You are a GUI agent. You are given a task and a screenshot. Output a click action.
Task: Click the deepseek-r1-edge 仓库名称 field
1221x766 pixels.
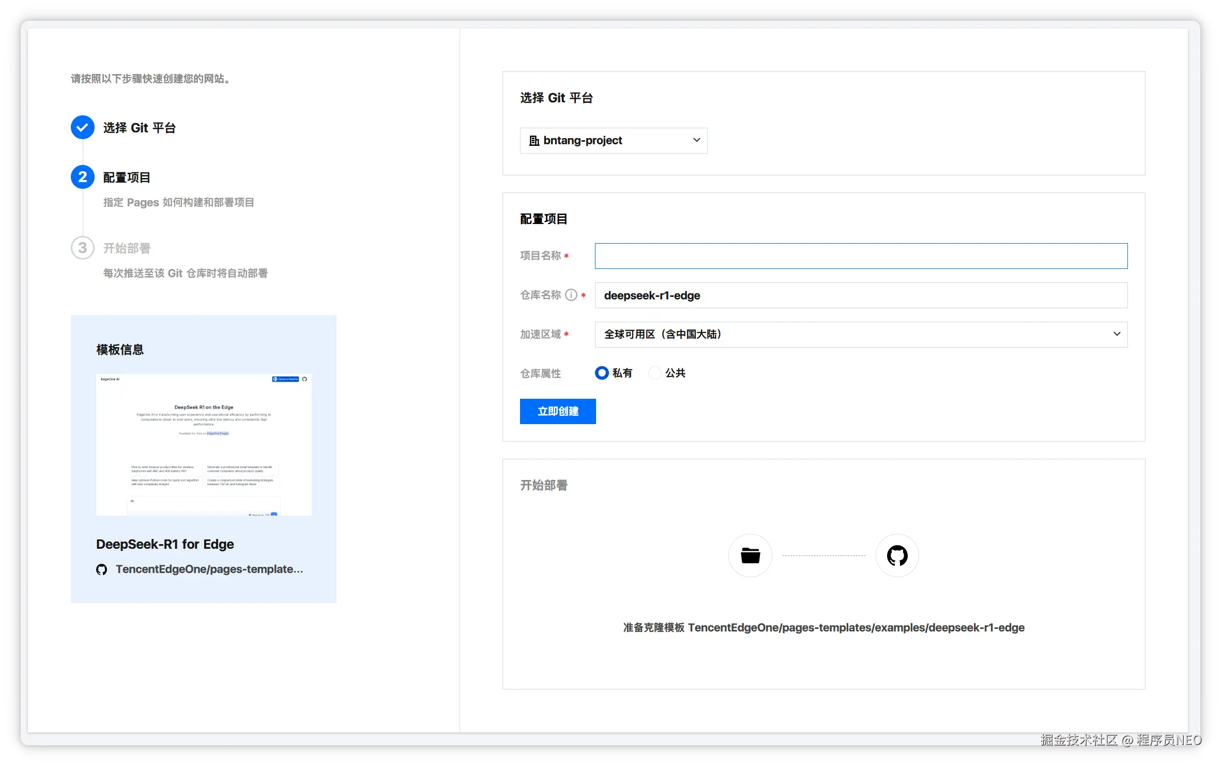(x=861, y=295)
